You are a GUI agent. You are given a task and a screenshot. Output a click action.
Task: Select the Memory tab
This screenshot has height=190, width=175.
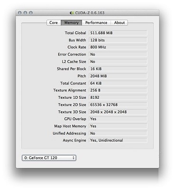72,23
